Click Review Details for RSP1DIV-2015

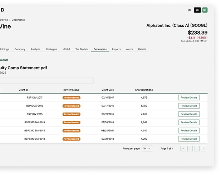(x=189, y=114)
